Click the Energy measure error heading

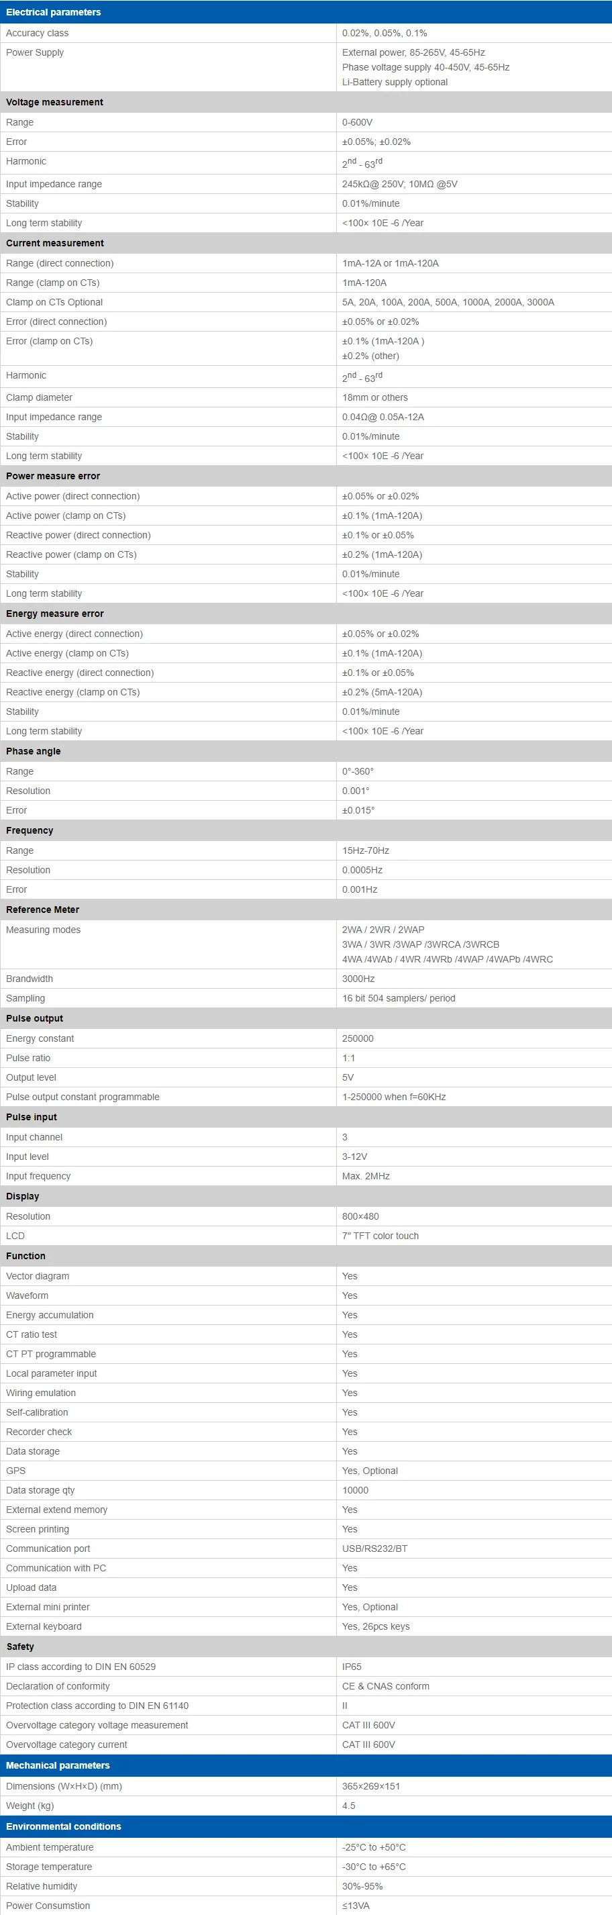coord(55,613)
